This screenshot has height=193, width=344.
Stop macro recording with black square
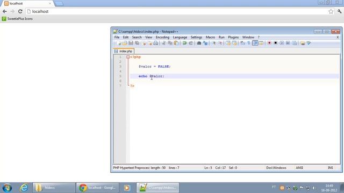point(276,43)
